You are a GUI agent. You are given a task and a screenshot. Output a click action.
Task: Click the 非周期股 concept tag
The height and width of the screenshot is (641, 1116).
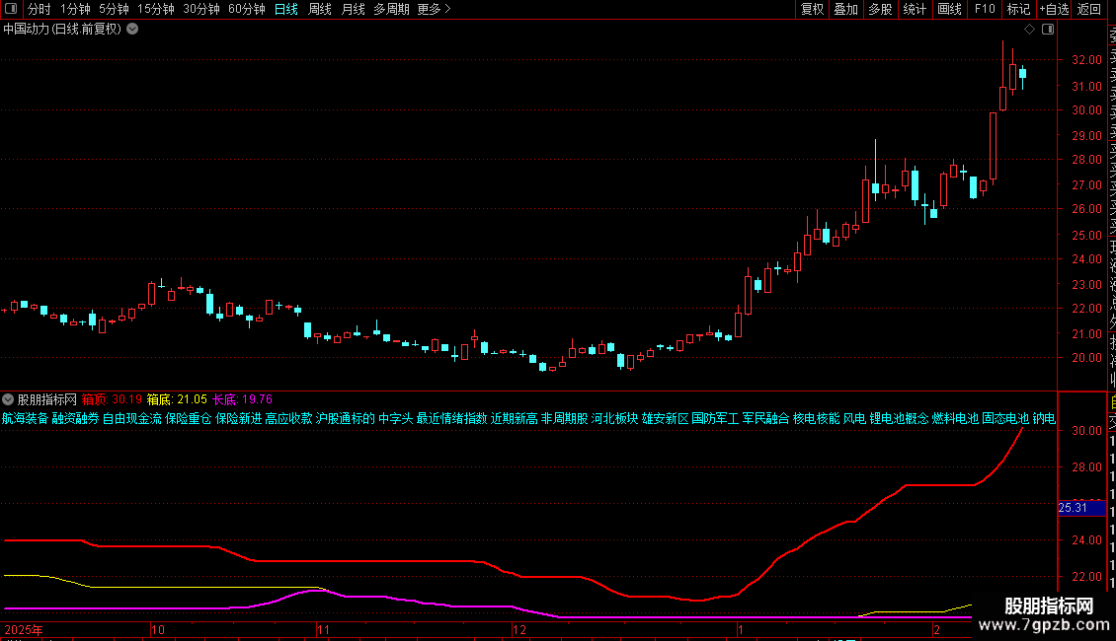[x=564, y=418]
